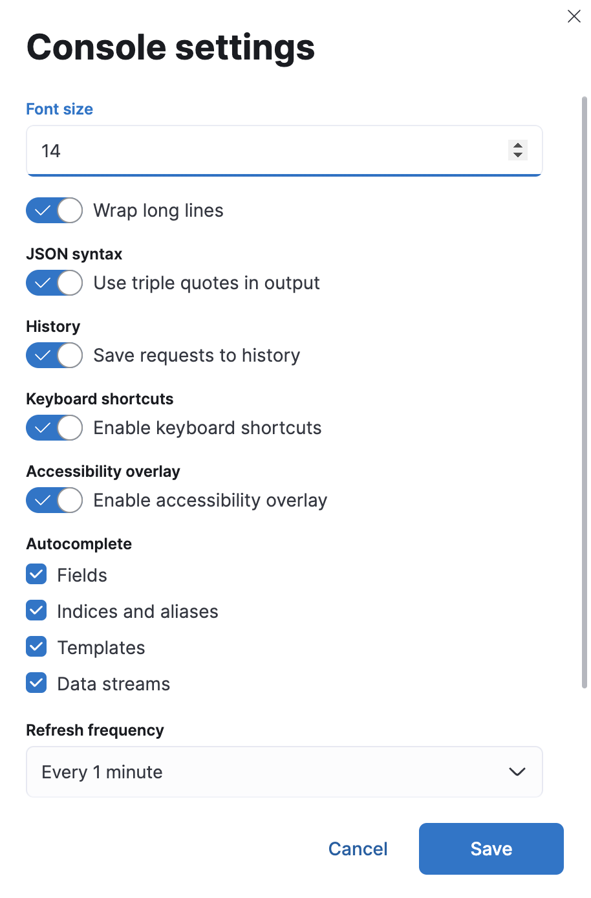Close the Console settings dialog

(x=574, y=16)
